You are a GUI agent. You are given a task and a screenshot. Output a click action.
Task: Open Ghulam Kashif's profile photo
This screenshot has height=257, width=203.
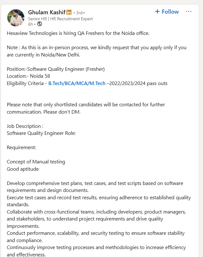(16, 18)
